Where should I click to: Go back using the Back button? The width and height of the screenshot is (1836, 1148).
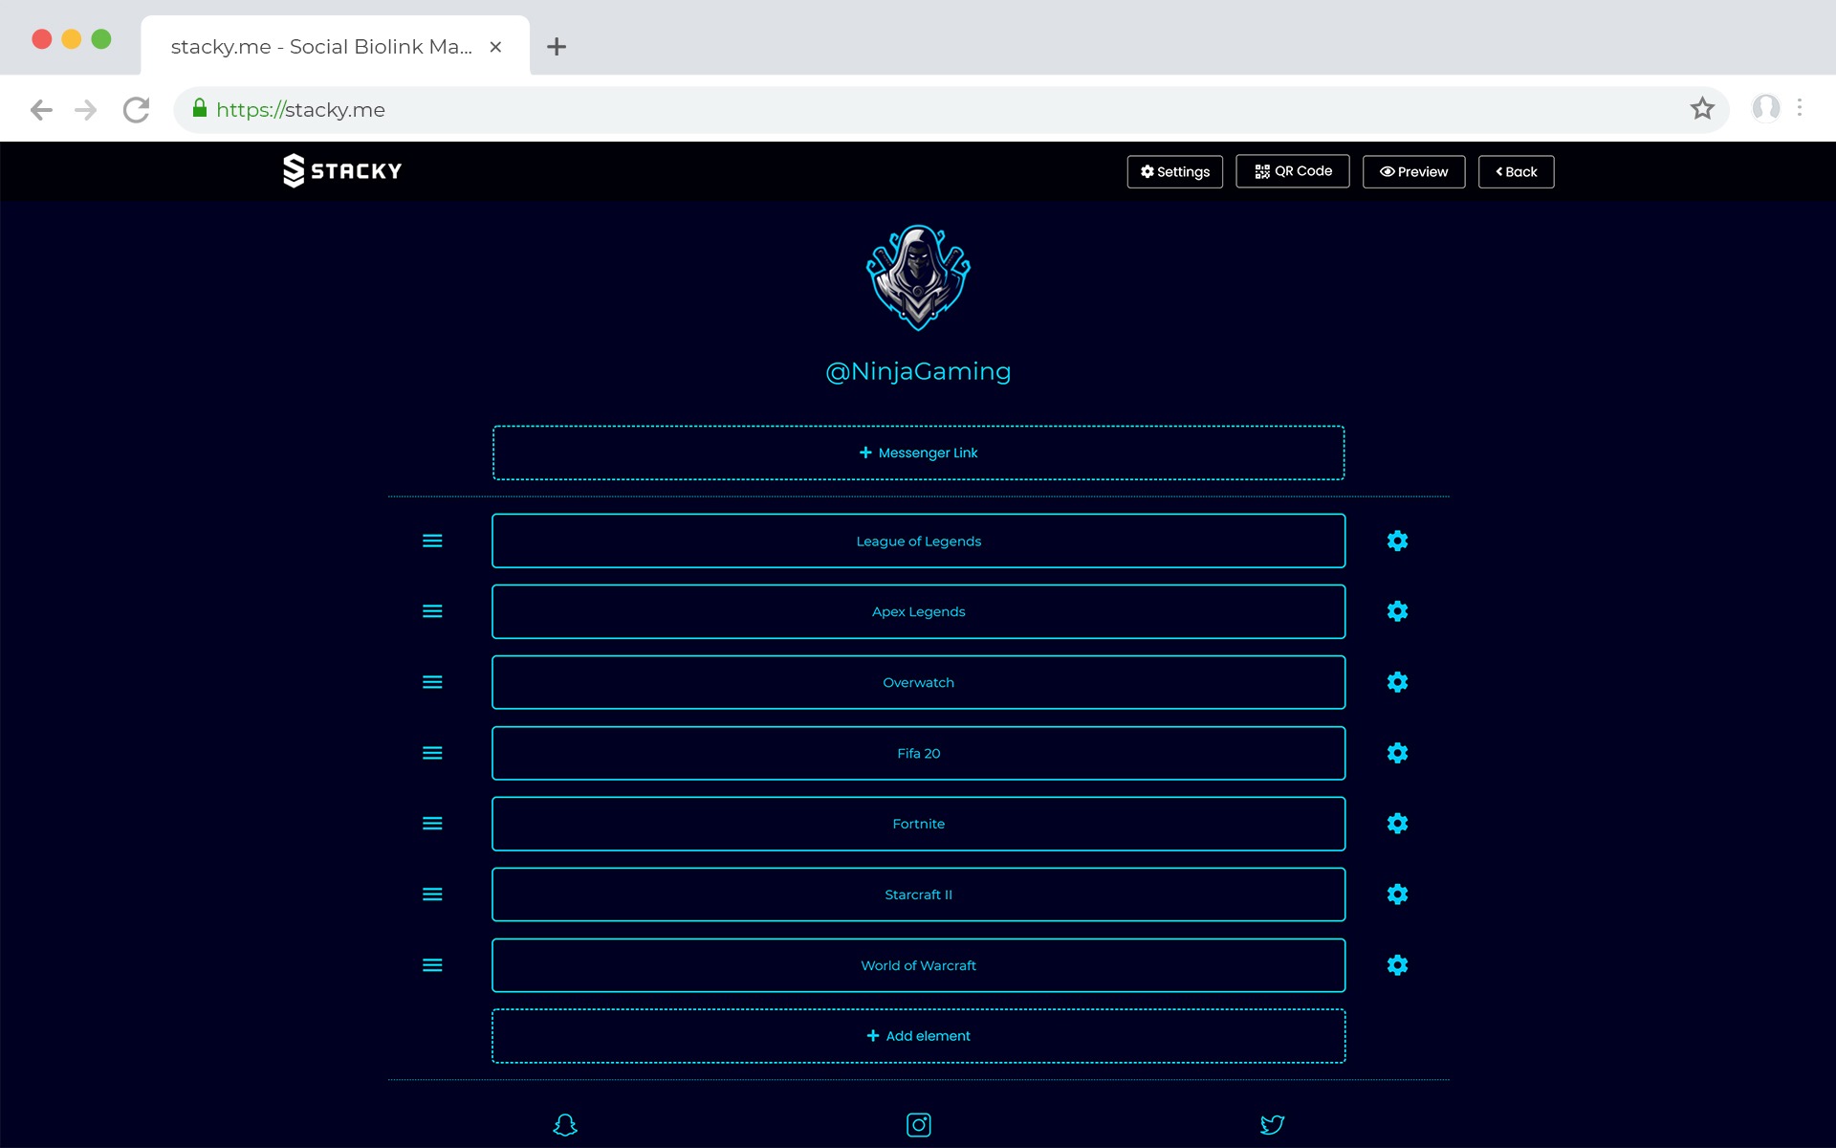tap(1516, 172)
